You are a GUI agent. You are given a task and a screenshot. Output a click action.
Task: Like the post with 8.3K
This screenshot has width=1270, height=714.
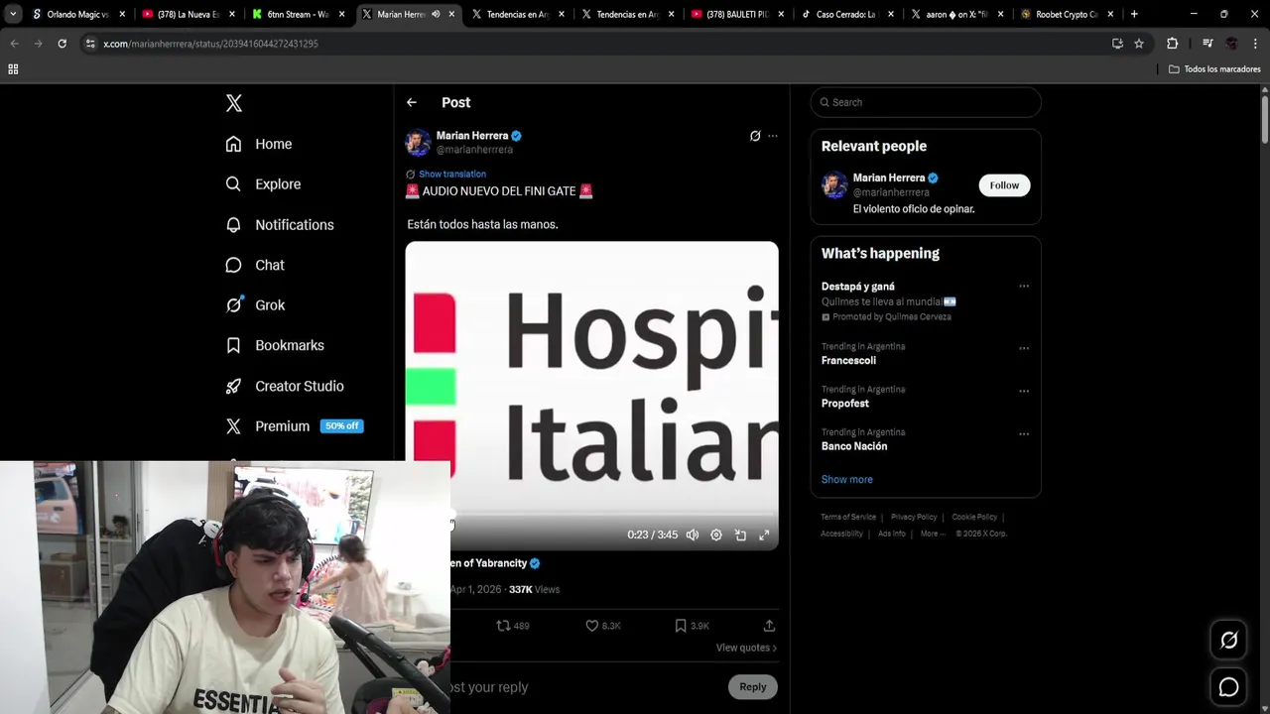[603, 626]
